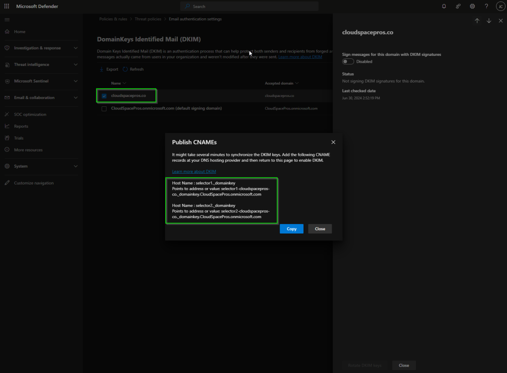Viewport: 507px width, 373px height.
Task: Go to Policies & rules breadcrumb
Action: pyautogui.click(x=113, y=19)
